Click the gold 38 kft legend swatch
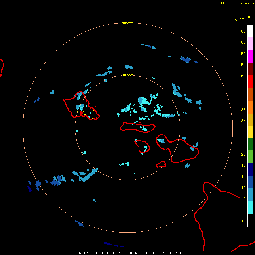 [x=250, y=120]
